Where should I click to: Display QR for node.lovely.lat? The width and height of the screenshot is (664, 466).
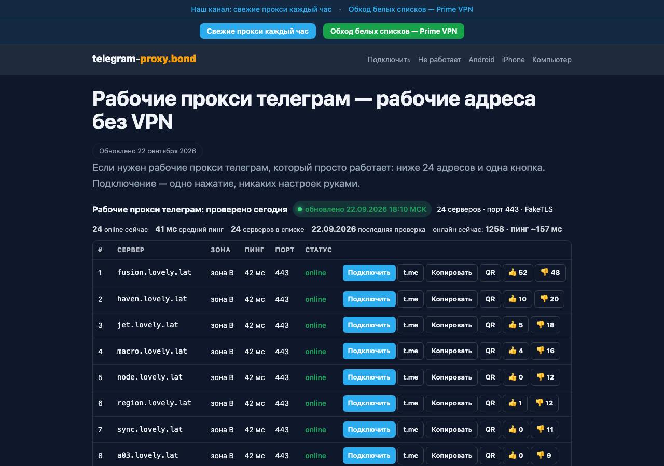pyautogui.click(x=490, y=377)
